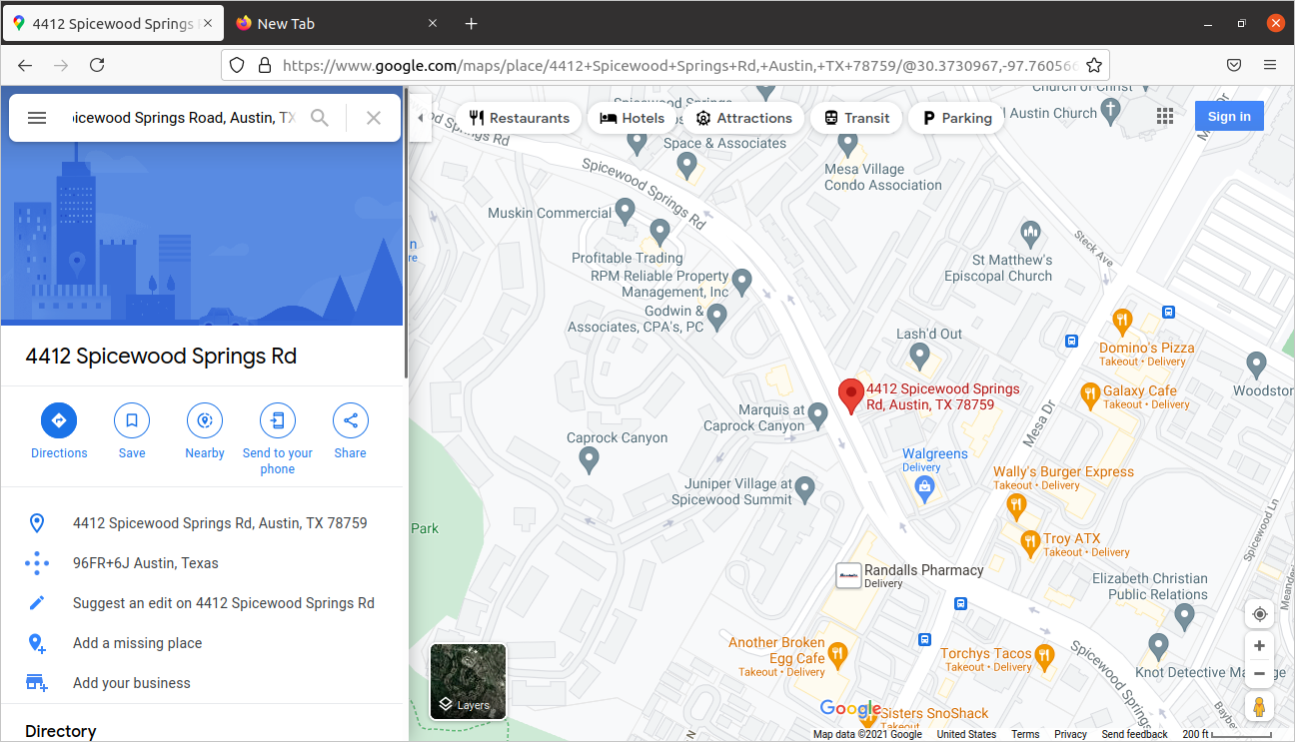Click RPM Reliable Property Management marker
This screenshot has height=742, width=1295.
coord(741,282)
